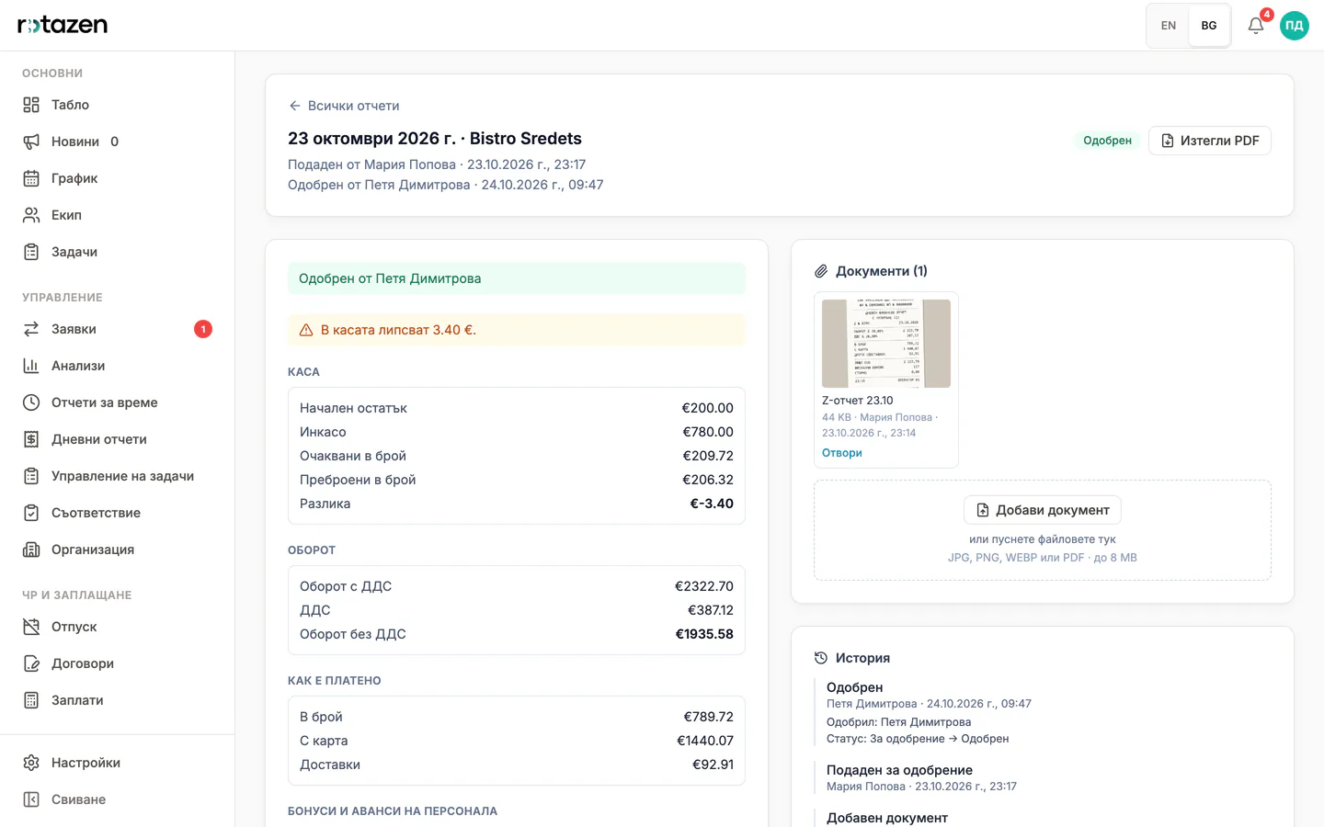Screen dimensions: 1324x827
Task: Select the Дневни отчети receipt icon
Action: (x=31, y=439)
